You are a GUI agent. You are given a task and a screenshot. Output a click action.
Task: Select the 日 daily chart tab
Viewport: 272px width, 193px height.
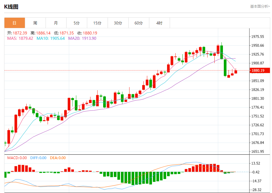click(14, 23)
